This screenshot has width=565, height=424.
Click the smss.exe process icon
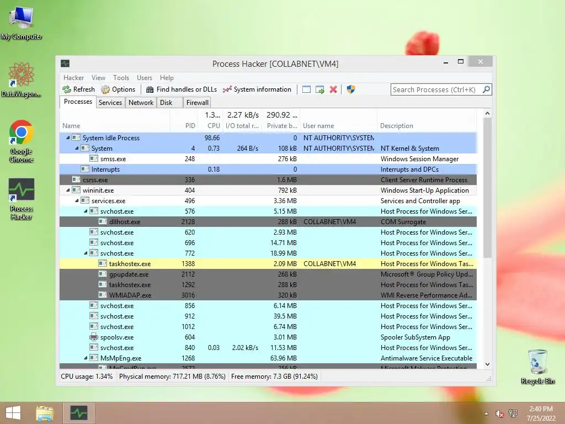click(94, 158)
